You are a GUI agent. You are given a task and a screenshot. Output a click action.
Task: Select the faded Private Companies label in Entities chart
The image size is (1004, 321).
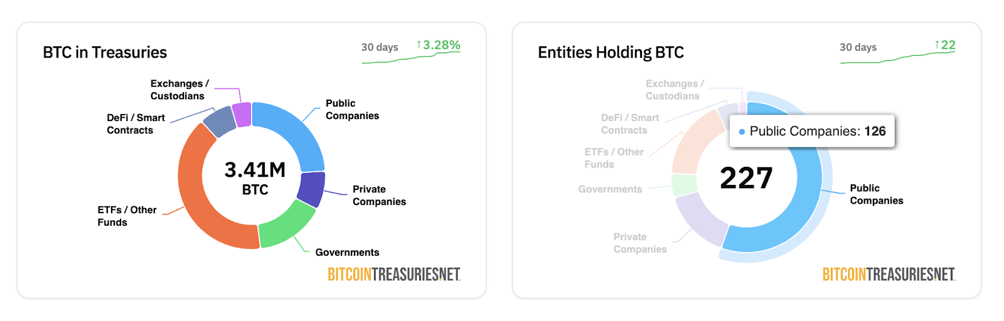click(640, 243)
